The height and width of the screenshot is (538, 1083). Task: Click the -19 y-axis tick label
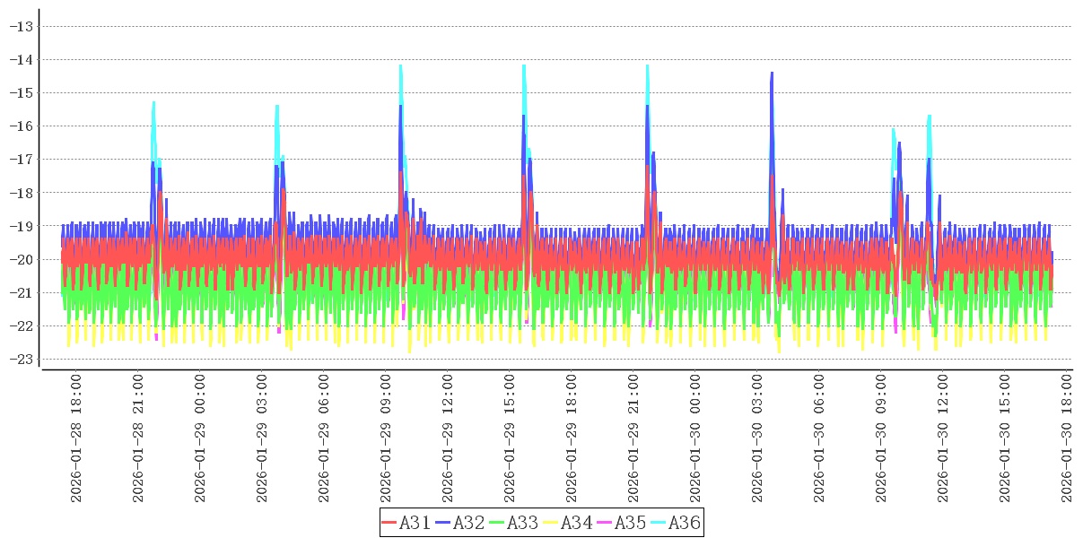[x=21, y=226]
